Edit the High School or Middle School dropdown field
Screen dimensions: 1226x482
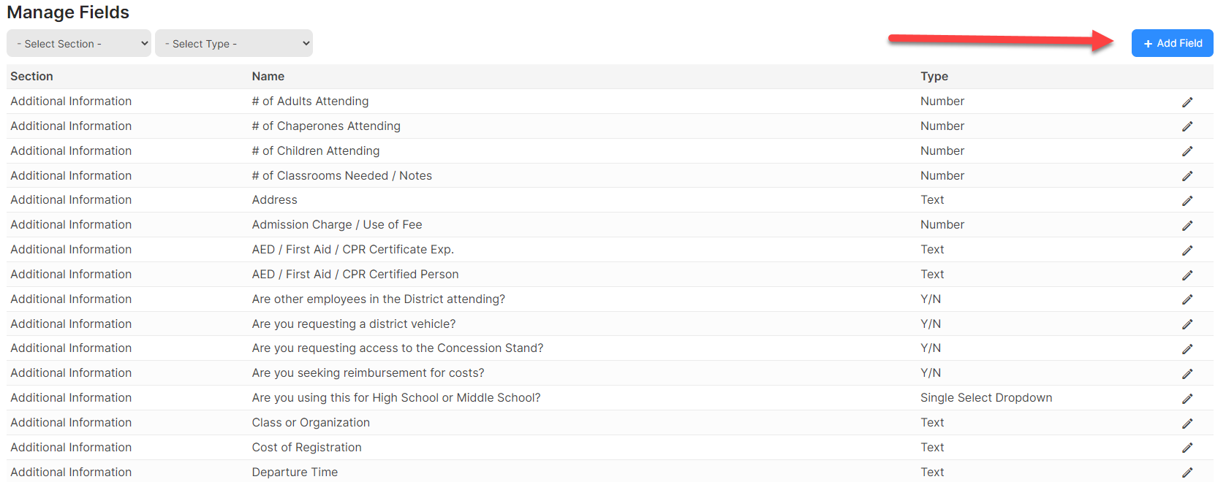(1187, 399)
